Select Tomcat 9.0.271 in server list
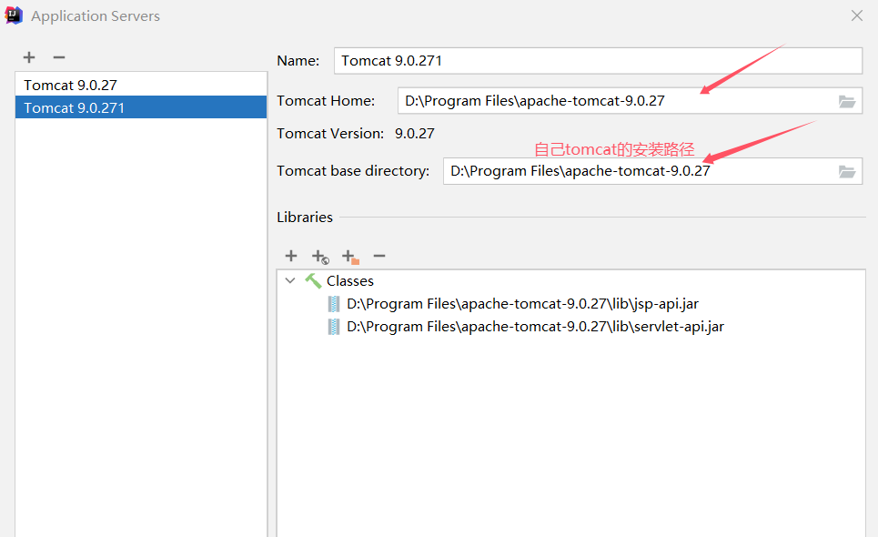 [141, 107]
